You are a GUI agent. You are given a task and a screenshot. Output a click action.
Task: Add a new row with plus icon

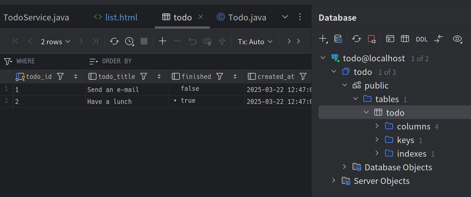(163, 41)
